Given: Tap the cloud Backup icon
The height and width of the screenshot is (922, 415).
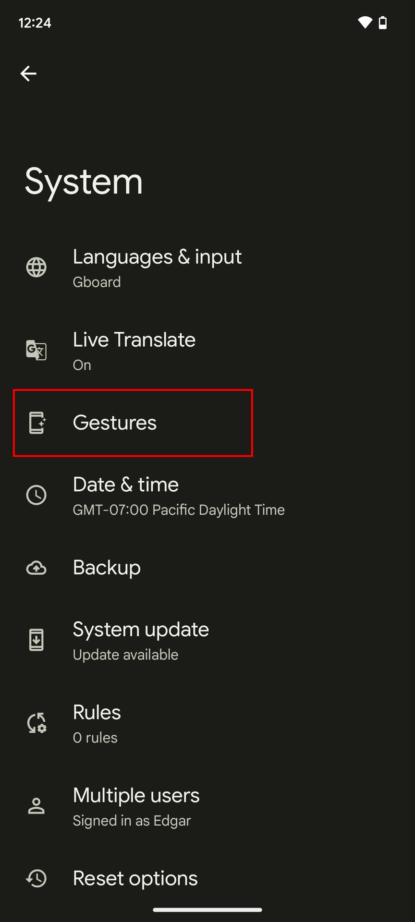Looking at the screenshot, I should click(37, 568).
